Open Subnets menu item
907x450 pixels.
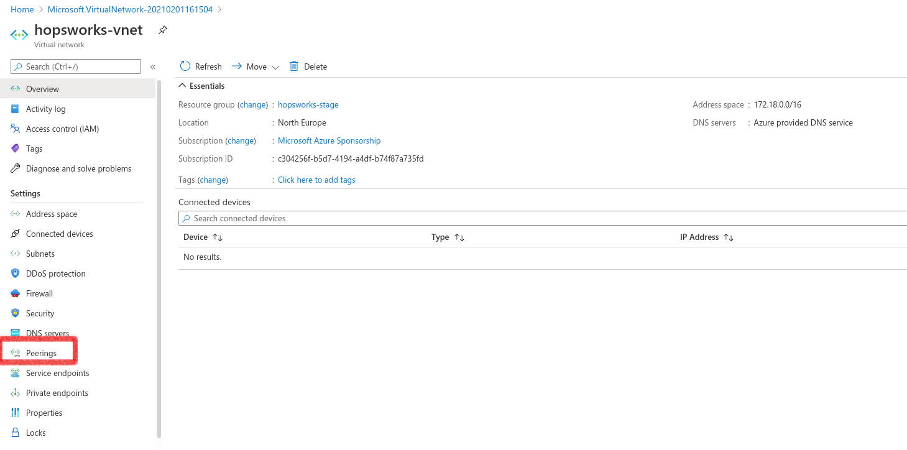78,254
